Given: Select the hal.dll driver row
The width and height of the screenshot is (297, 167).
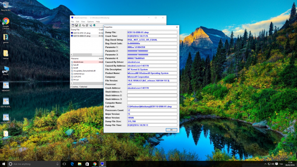Looking at the screenshot, I should coord(76,65).
